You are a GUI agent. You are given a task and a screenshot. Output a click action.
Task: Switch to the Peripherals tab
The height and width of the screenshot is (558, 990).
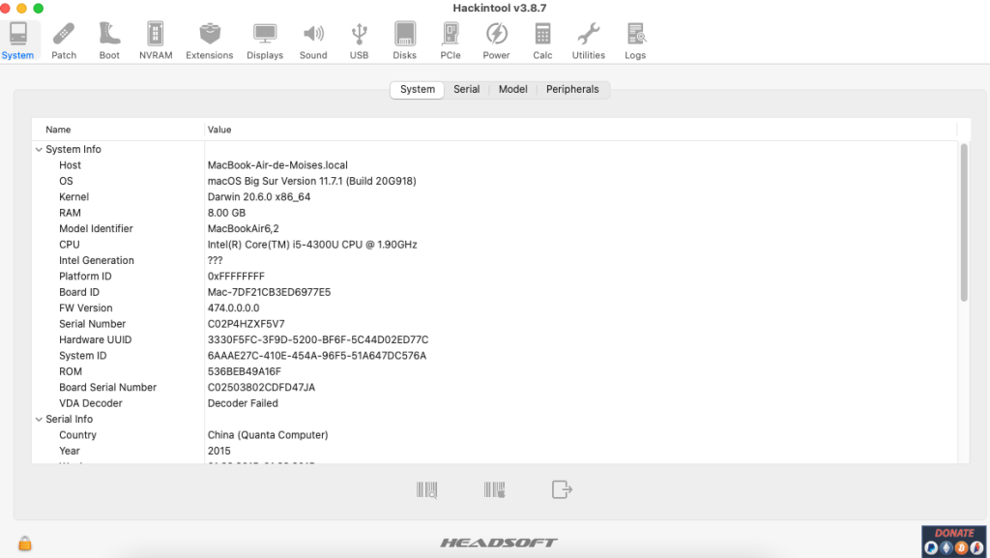coord(572,90)
